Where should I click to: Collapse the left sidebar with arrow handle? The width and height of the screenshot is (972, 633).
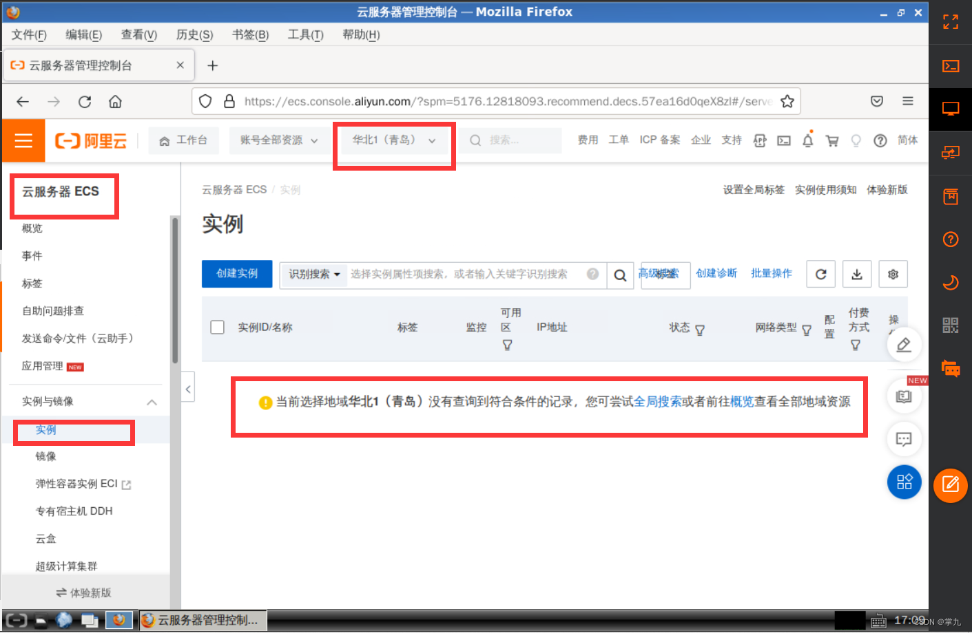[x=188, y=389]
